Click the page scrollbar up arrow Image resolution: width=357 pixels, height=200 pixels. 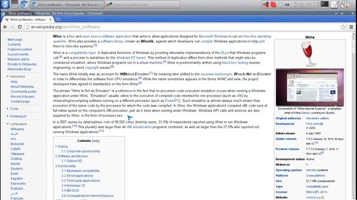(x=354, y=34)
